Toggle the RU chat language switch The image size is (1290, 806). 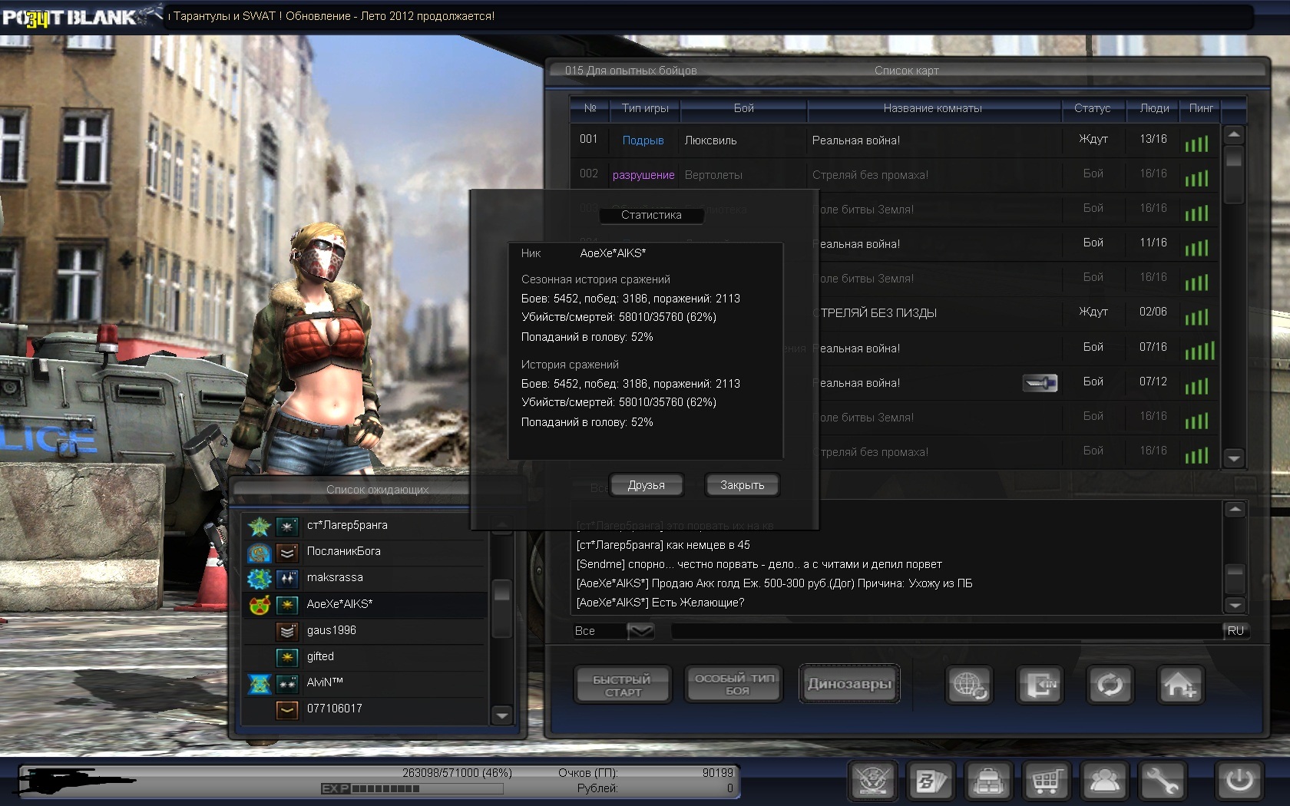[x=1235, y=631]
